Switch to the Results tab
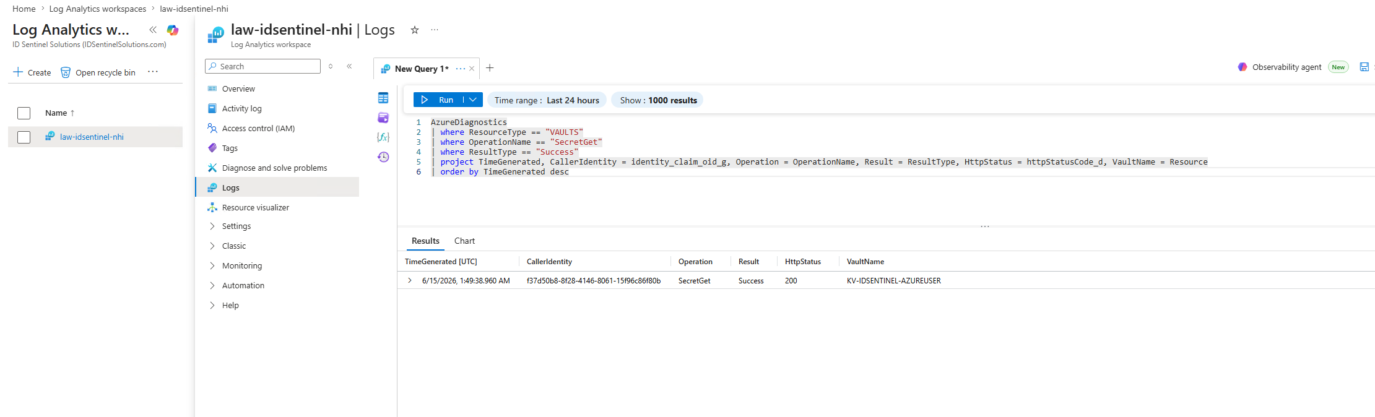The width and height of the screenshot is (1375, 417). [x=425, y=241]
